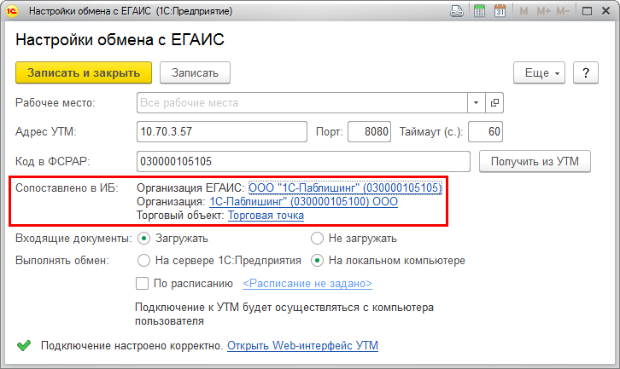Click the print preview icon in title bar

point(457,11)
